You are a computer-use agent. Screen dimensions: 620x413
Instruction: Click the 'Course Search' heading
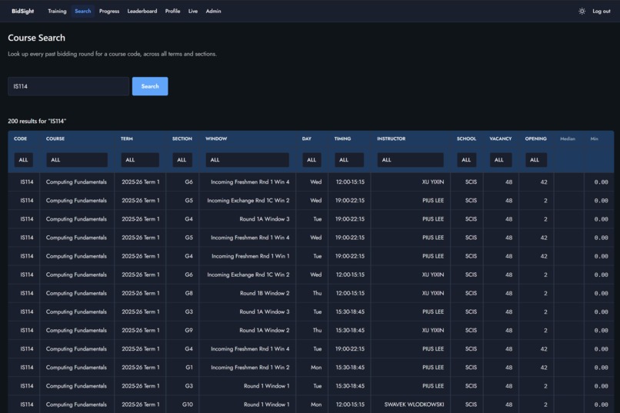[x=36, y=38]
